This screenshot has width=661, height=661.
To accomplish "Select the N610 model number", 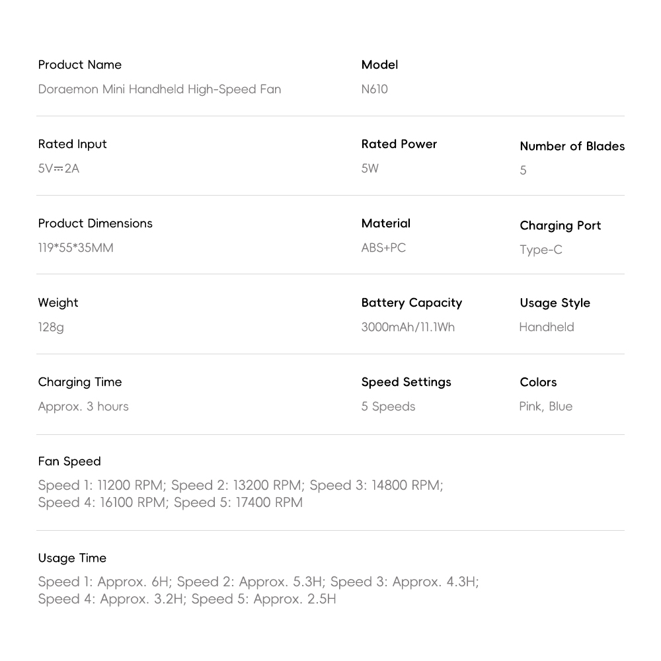I will click(x=374, y=89).
